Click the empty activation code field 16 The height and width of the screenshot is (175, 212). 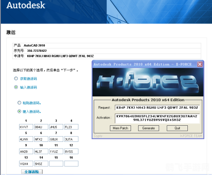71,164
